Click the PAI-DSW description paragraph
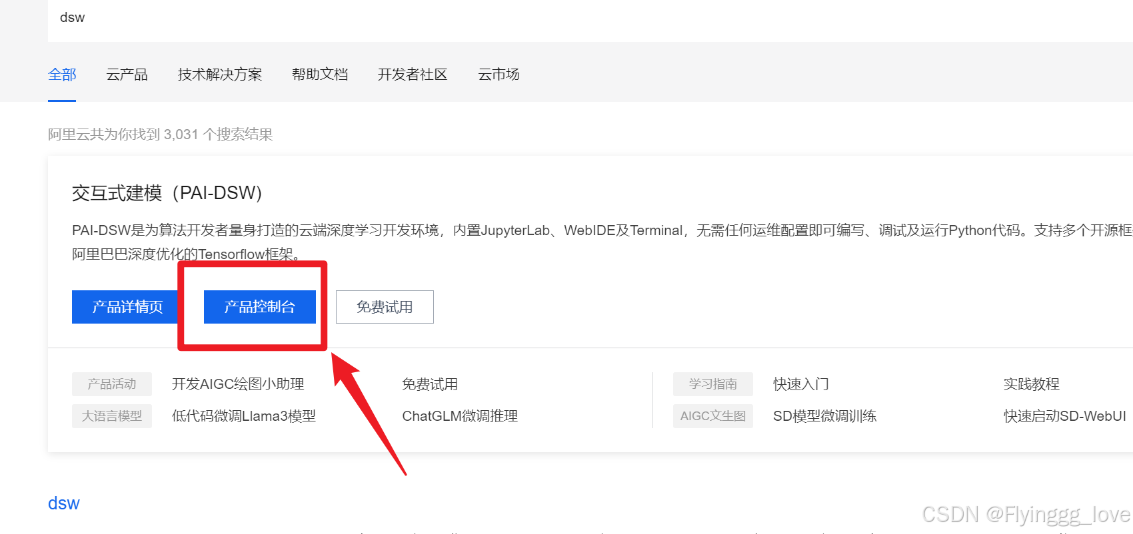Screen dimensions: 1133x534 tap(602, 242)
